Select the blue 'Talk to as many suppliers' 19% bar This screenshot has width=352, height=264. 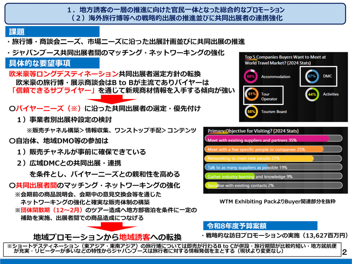(x=273, y=167)
